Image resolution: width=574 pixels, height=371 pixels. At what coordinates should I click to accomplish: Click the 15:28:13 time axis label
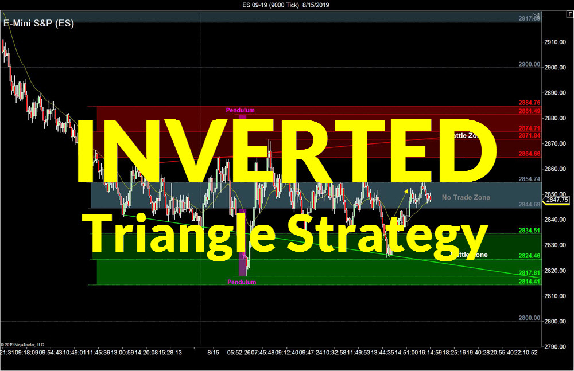170,353
